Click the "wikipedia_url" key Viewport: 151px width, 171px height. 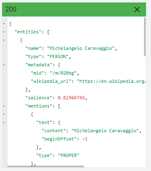click(x=51, y=81)
